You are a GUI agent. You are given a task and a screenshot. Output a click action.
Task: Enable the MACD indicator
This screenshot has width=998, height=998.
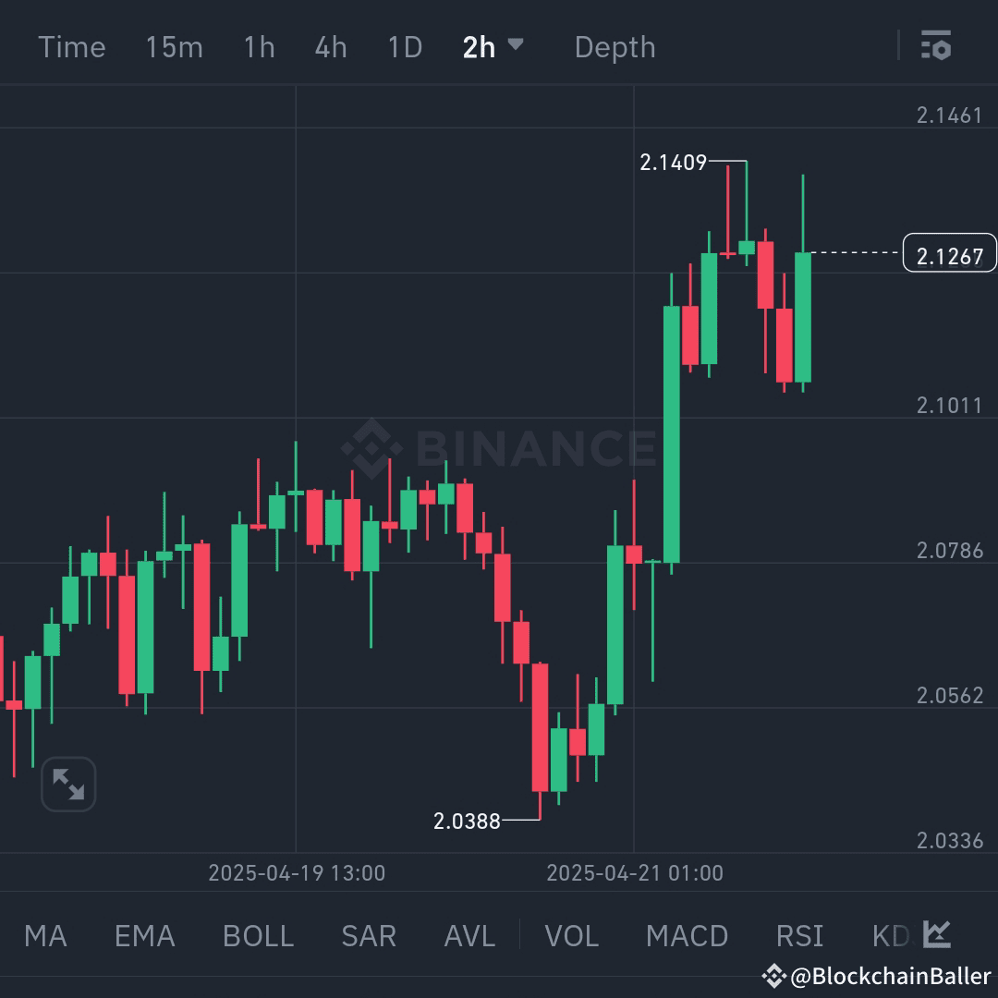tap(688, 935)
